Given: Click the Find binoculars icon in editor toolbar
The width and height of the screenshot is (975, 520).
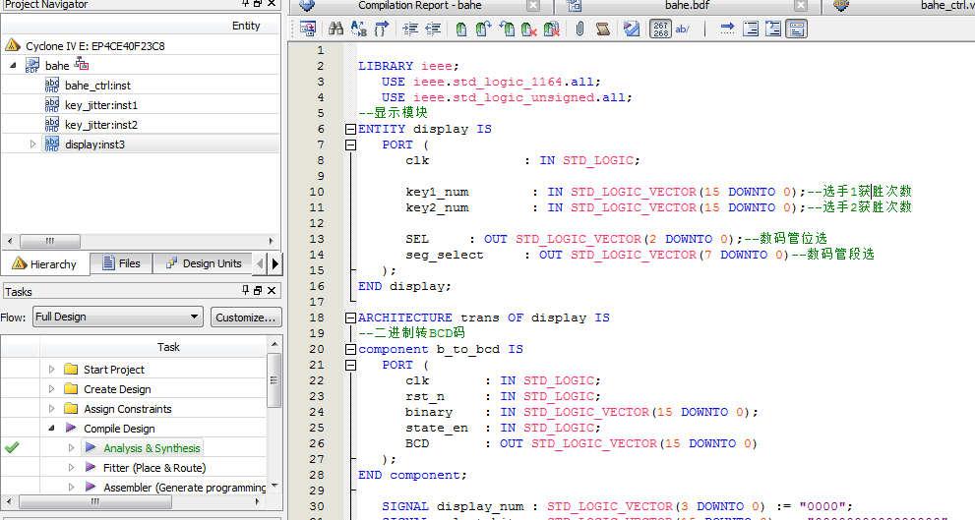Looking at the screenshot, I should (x=335, y=29).
